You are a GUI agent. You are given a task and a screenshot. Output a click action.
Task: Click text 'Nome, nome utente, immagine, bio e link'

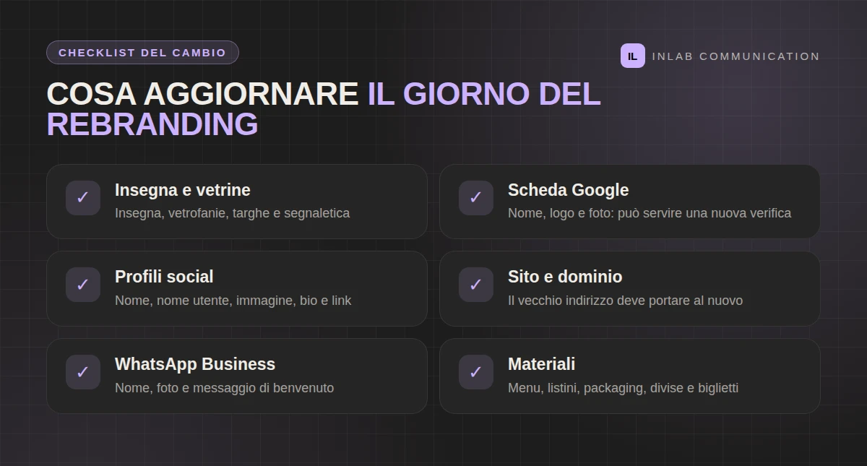point(233,301)
